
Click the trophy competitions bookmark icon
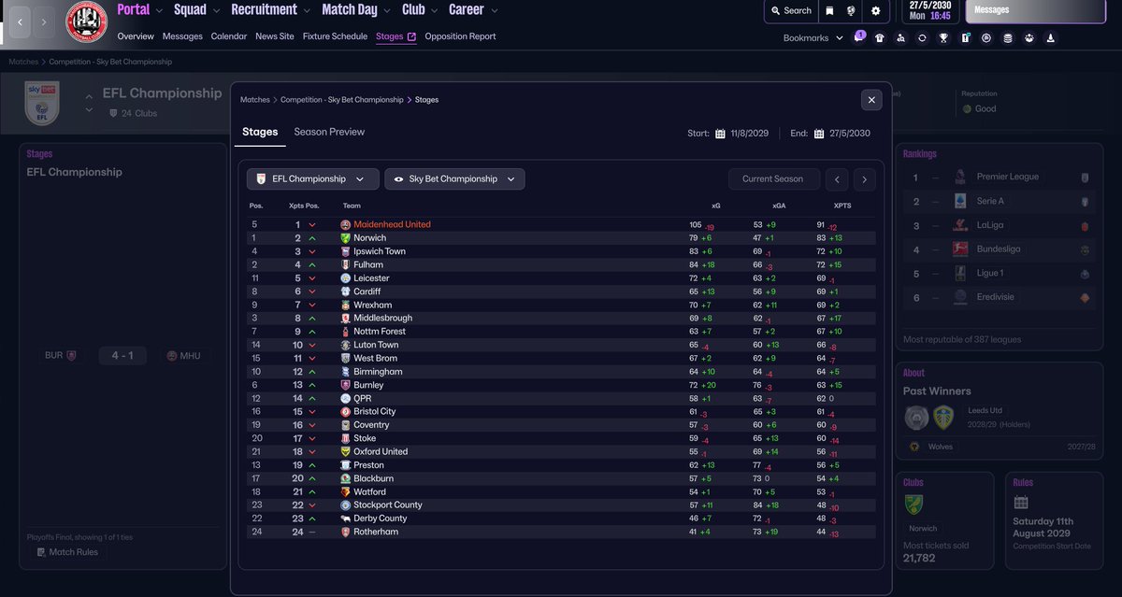coord(942,37)
